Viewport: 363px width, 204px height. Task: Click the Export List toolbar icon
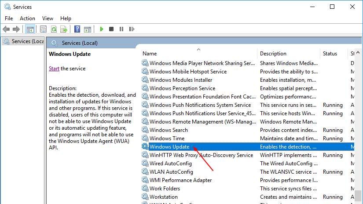coord(64,29)
